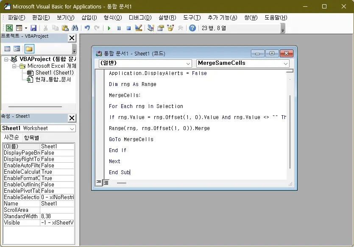Toggle Folders icon in project panel

pos(29,49)
